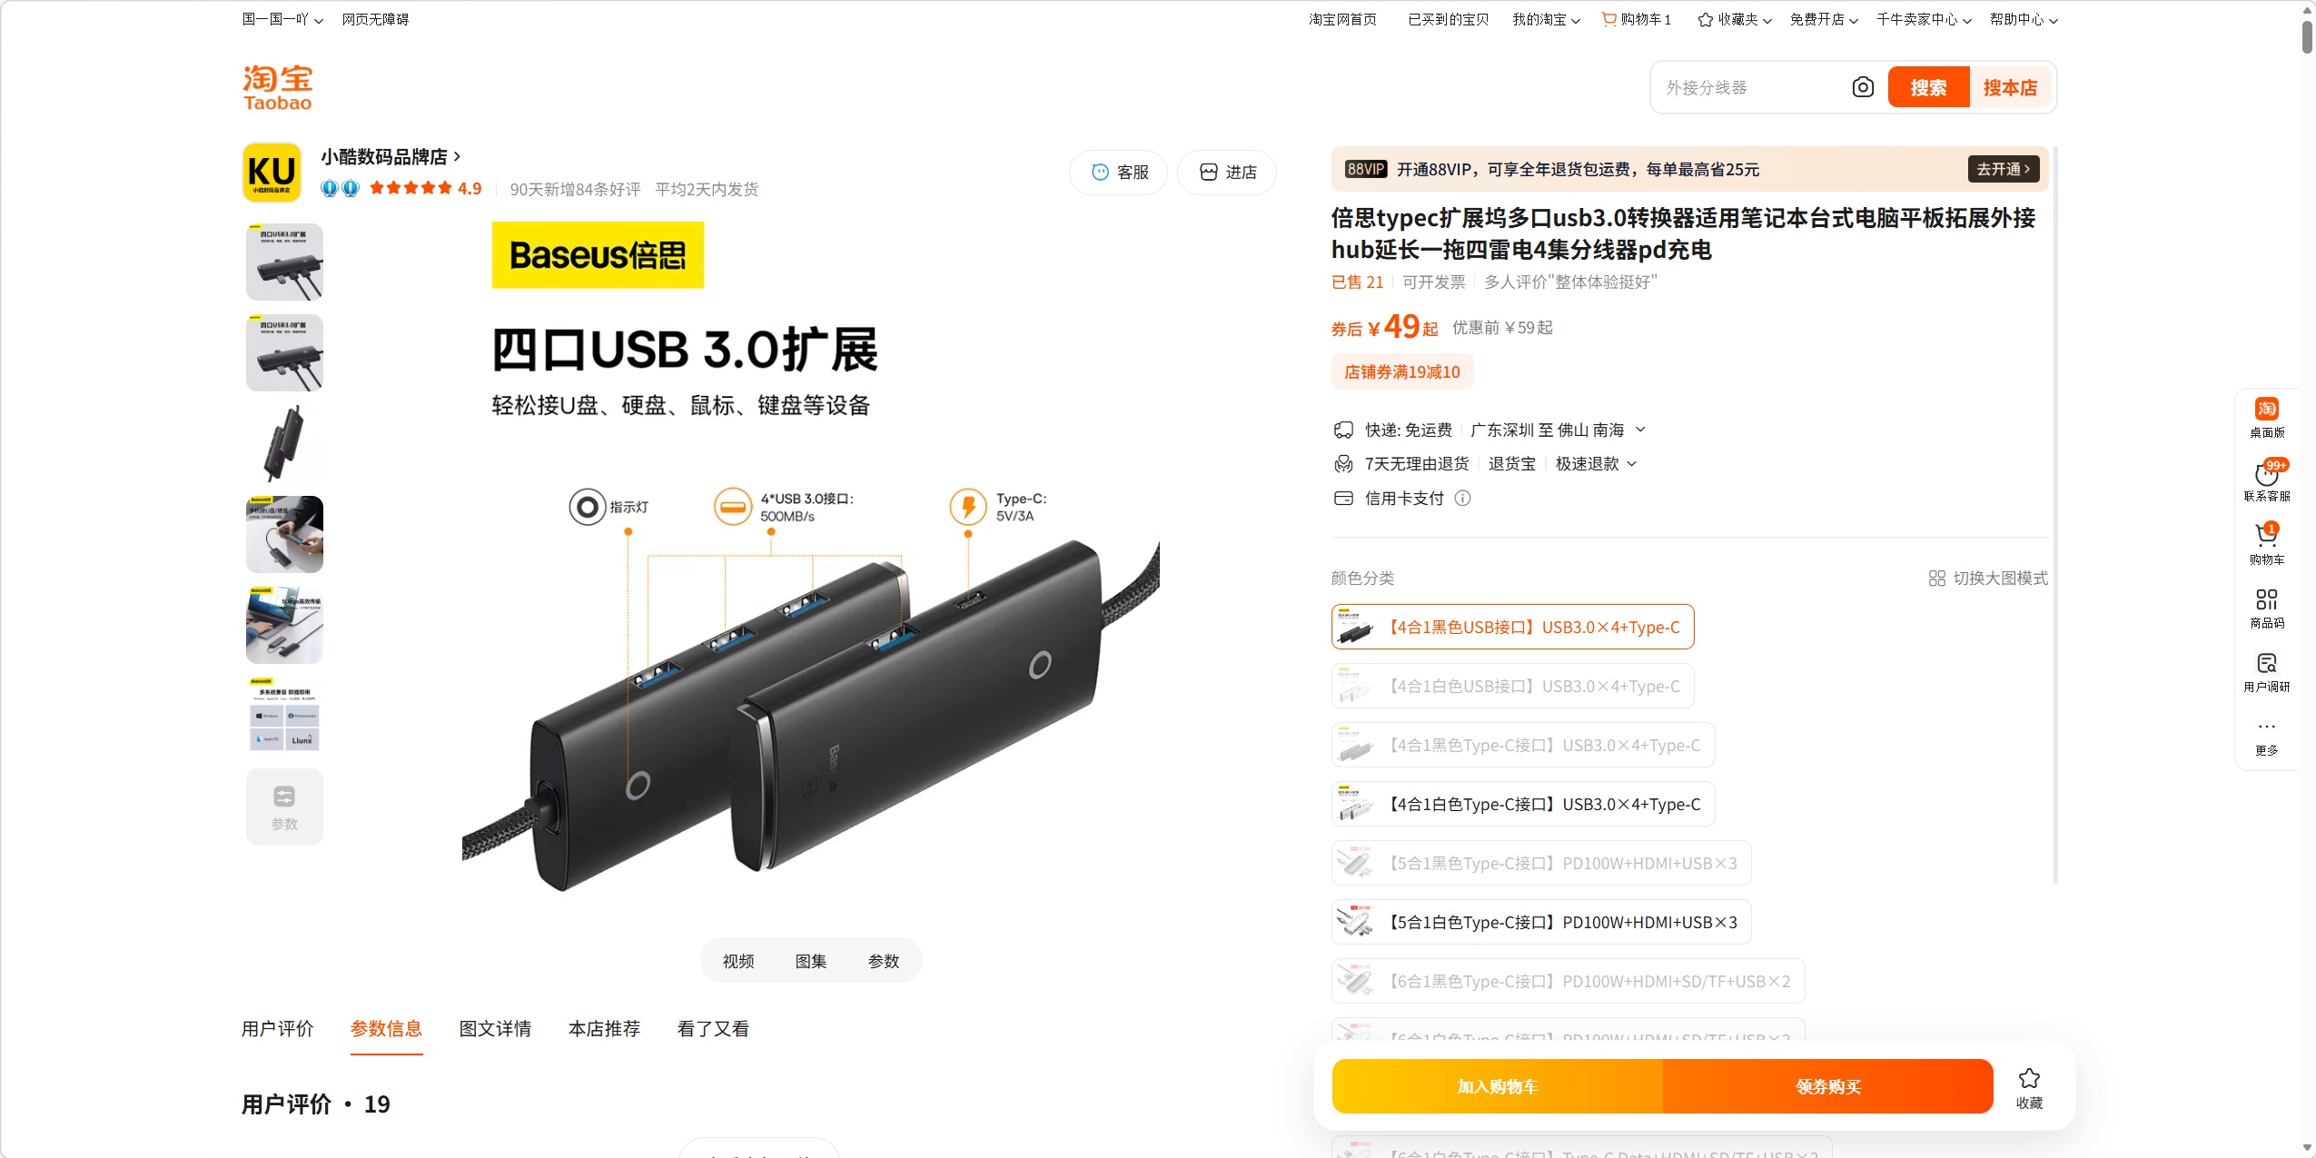This screenshot has width=2316, height=1158.
Task: Toggle 切换大图模式 view
Action: pos(1988,579)
